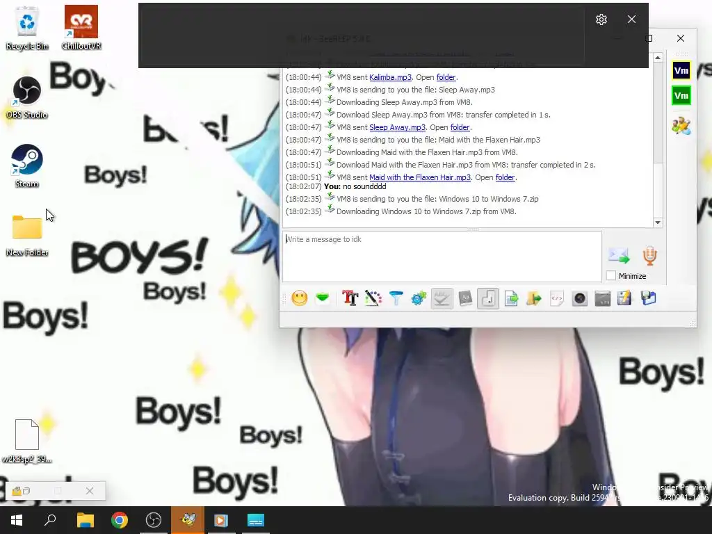Viewport: 712px width, 534px height.
Task: Open taskbar search magnifier
Action: pos(50,520)
